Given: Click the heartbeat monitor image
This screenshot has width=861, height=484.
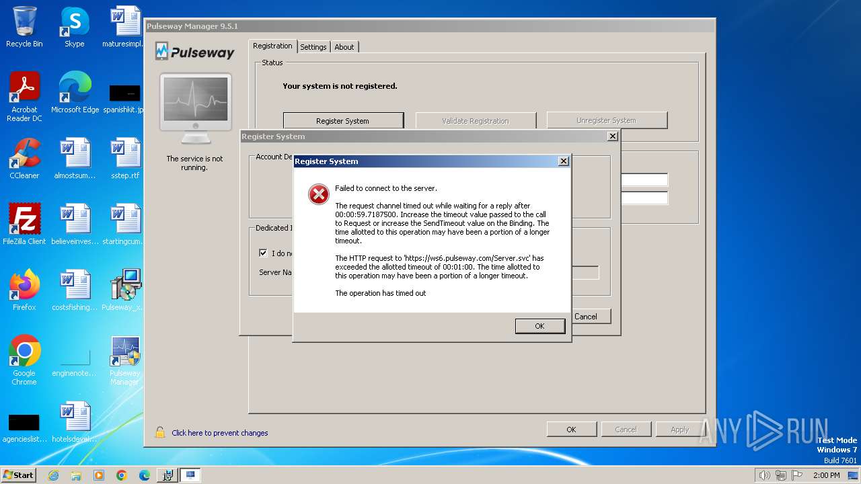Looking at the screenshot, I should [x=196, y=108].
